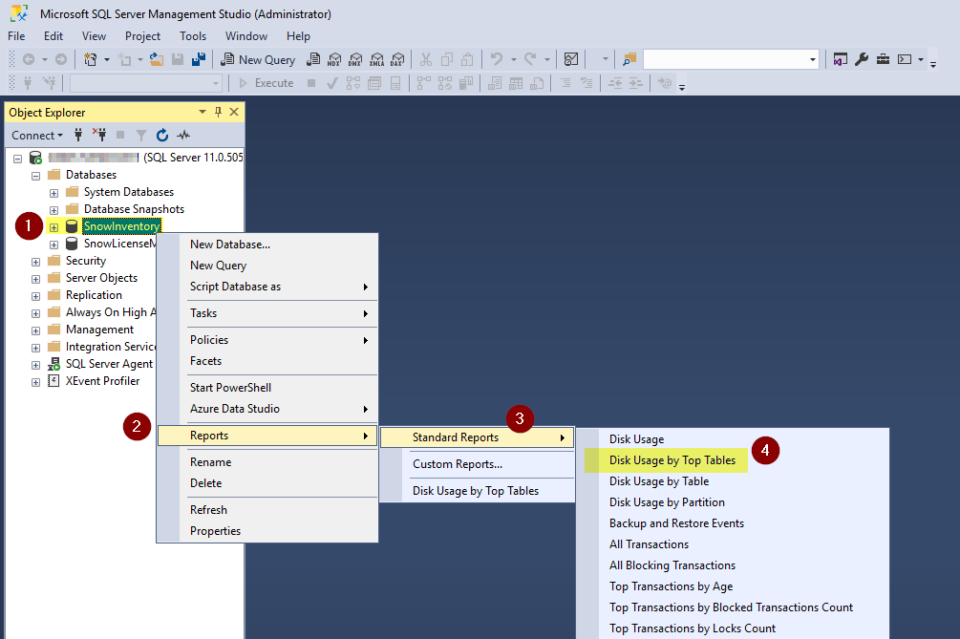Select Start PowerShell in context menu

(267, 388)
